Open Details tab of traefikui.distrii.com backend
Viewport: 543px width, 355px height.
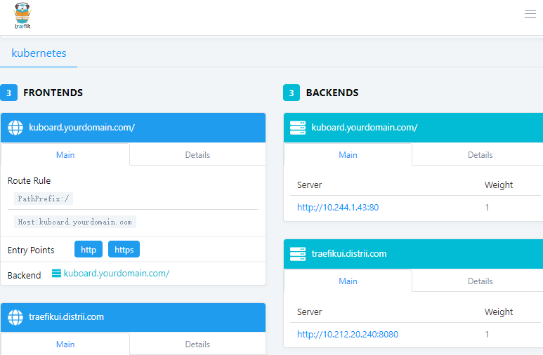480,281
